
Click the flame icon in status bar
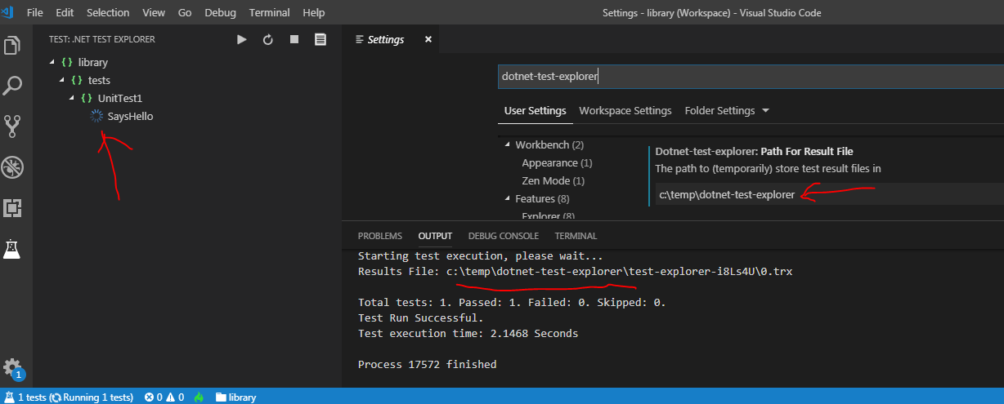click(199, 397)
